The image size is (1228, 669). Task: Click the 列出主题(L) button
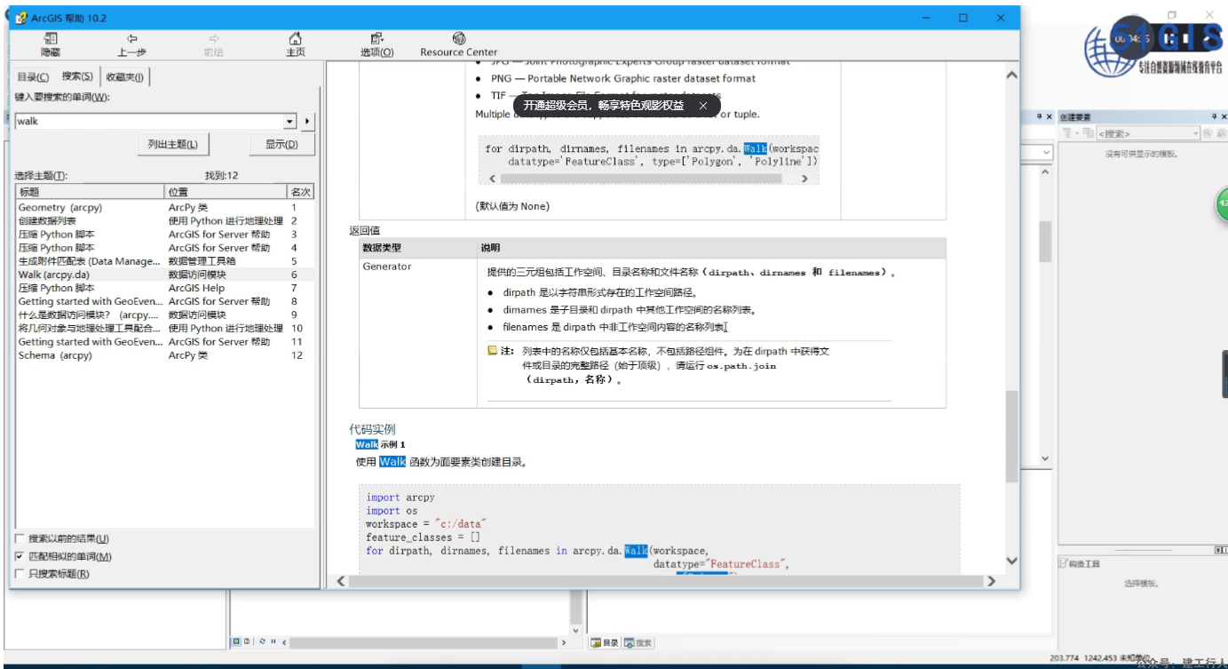click(x=172, y=144)
